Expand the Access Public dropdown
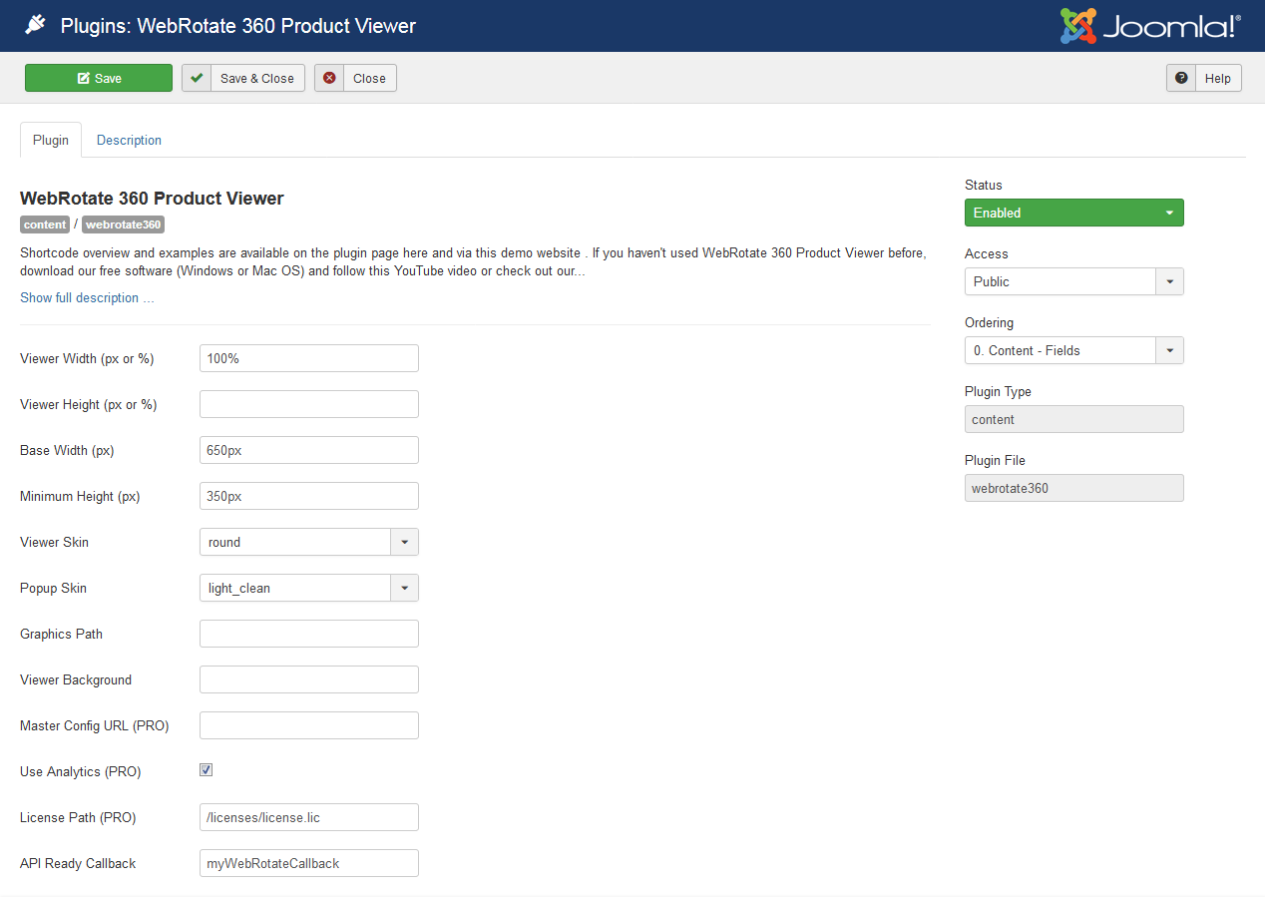Screen dimensions: 1265x897 pos(1074,281)
